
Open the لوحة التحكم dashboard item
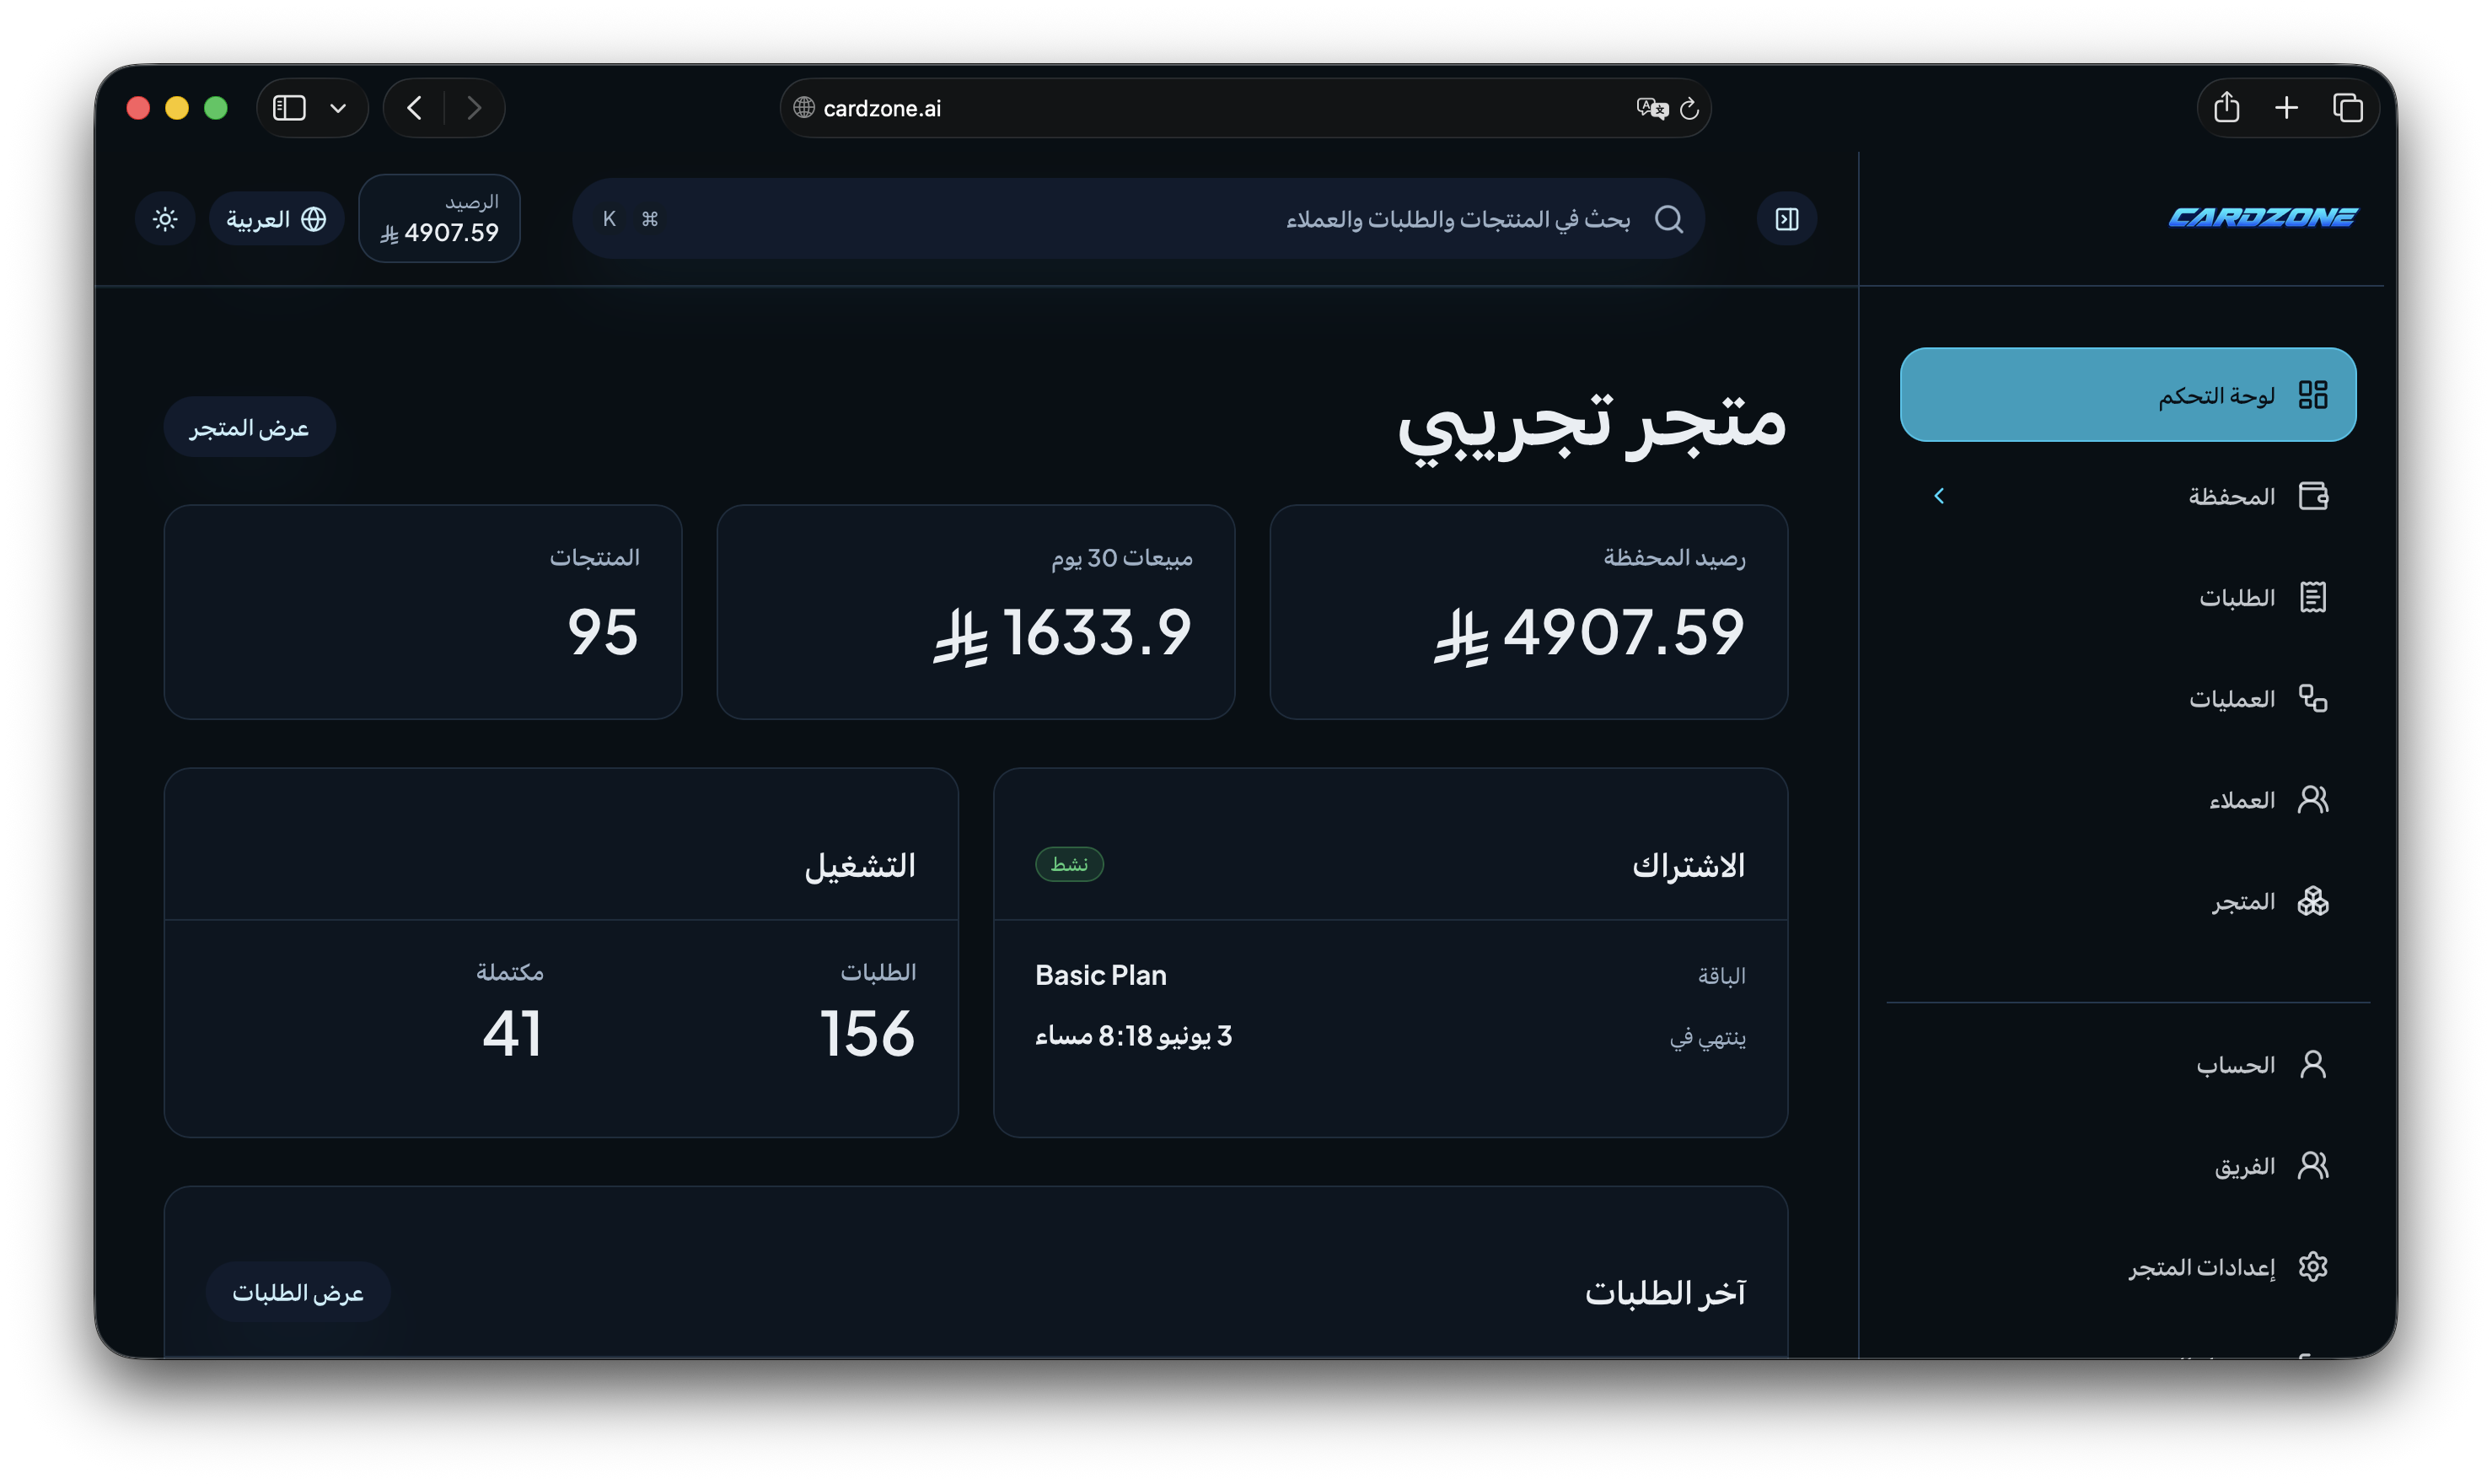(x=2127, y=394)
